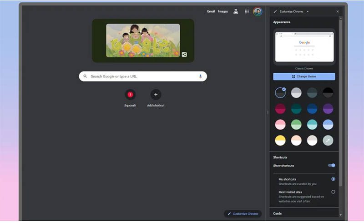Open Gmail link
Screen dimensions: 364x223
211,11
